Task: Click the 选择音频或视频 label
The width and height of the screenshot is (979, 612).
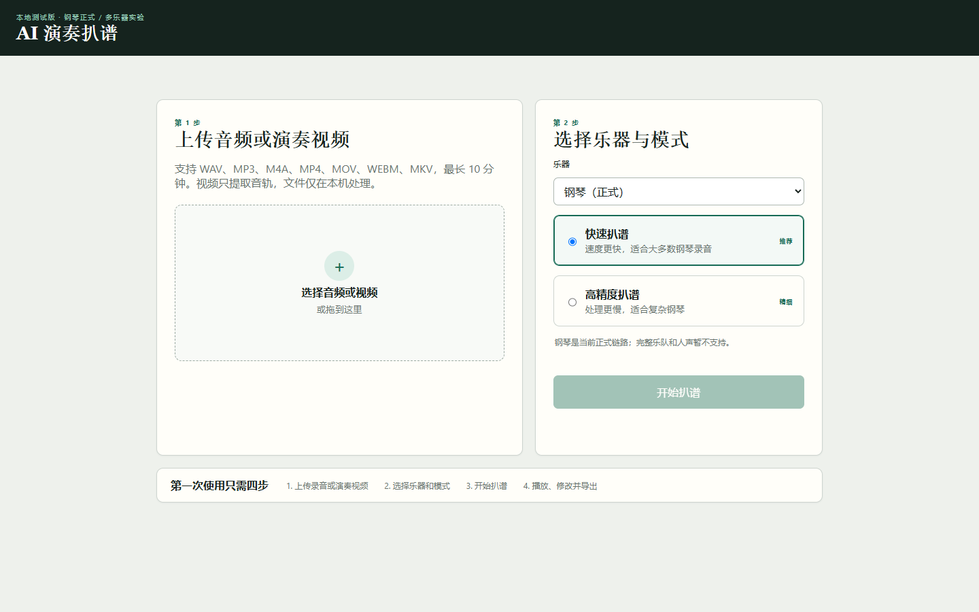Action: (339, 292)
